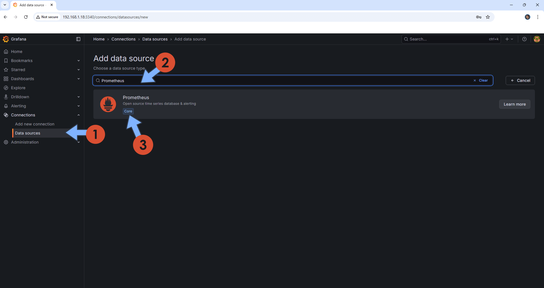The height and width of the screenshot is (288, 544).
Task: Click the Prometheus flame logo on the card
Action: [108, 104]
